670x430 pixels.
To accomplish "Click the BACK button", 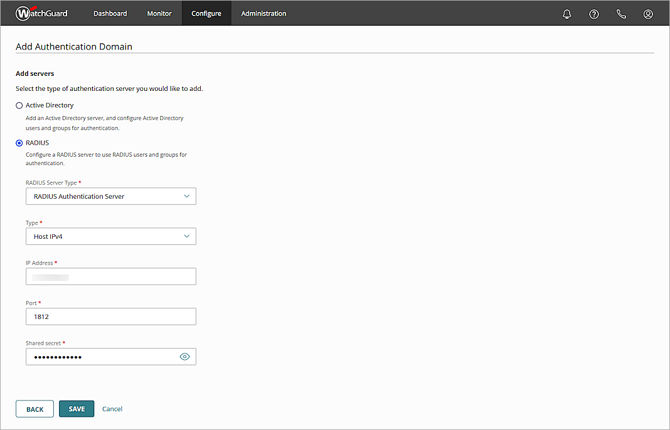I will pyautogui.click(x=35, y=409).
